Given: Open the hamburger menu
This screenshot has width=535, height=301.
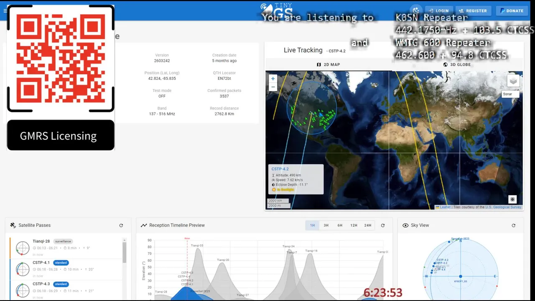Looking at the screenshot, I should pos(5,10).
